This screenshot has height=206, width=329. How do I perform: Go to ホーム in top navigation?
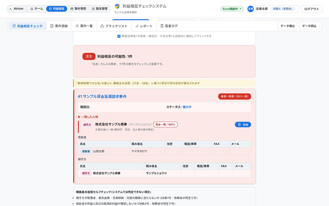(x=37, y=9)
